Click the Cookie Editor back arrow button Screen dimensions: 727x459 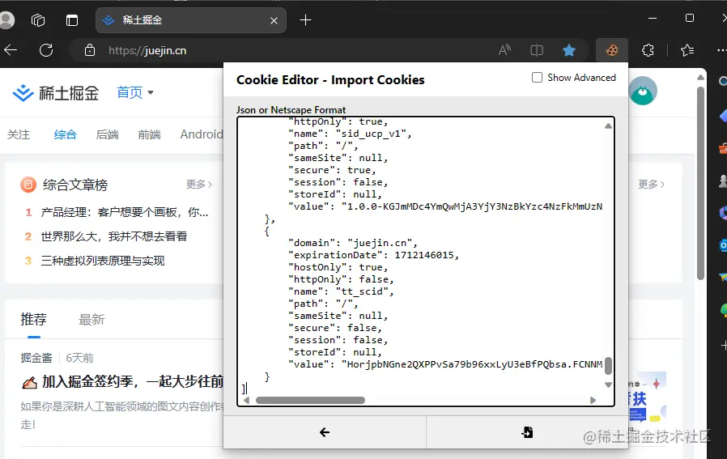(x=325, y=432)
